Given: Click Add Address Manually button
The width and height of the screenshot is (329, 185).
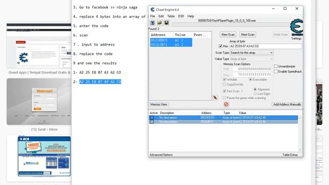Looking at the screenshot, I should pos(287,104).
